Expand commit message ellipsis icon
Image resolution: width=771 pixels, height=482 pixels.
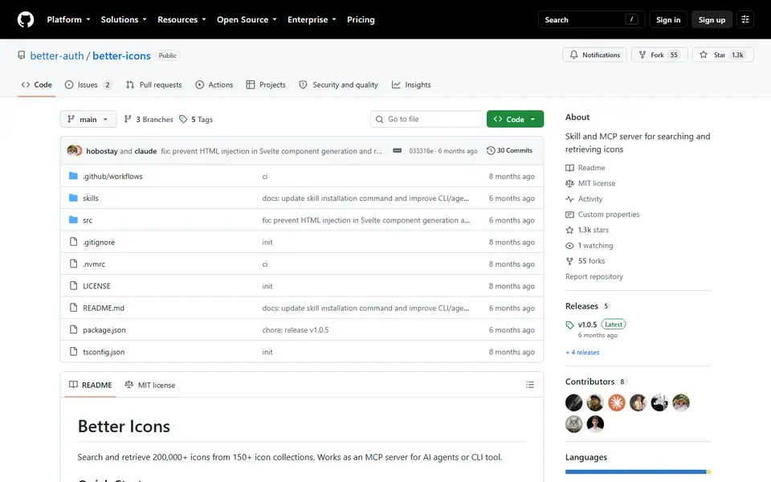397,150
